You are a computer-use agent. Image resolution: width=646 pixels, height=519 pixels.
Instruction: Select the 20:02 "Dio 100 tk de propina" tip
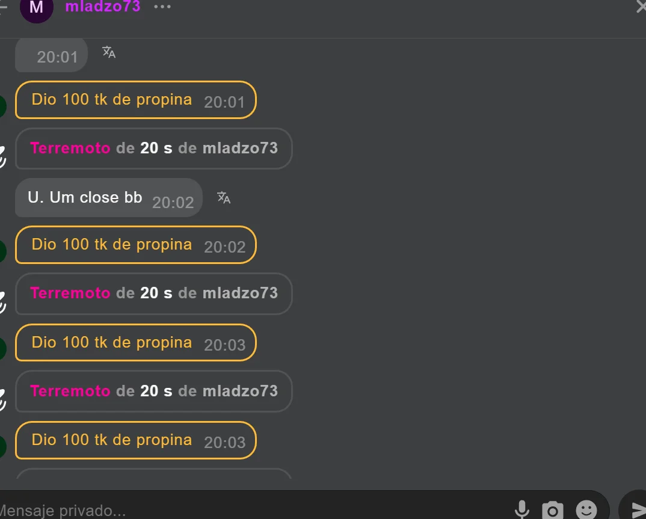[136, 245]
